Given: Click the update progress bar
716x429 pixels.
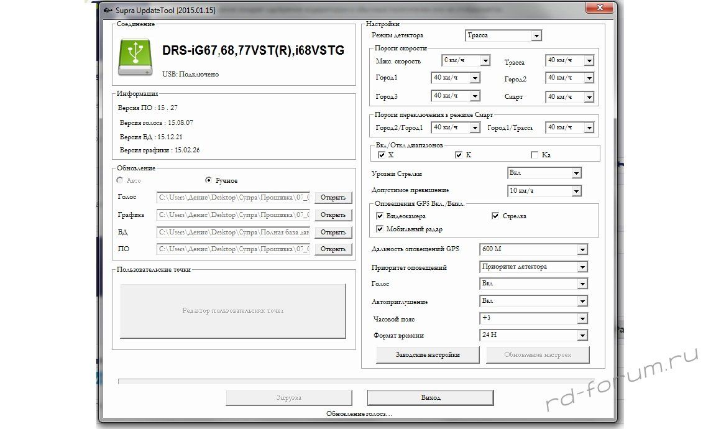Looking at the screenshot, I should 356,382.
